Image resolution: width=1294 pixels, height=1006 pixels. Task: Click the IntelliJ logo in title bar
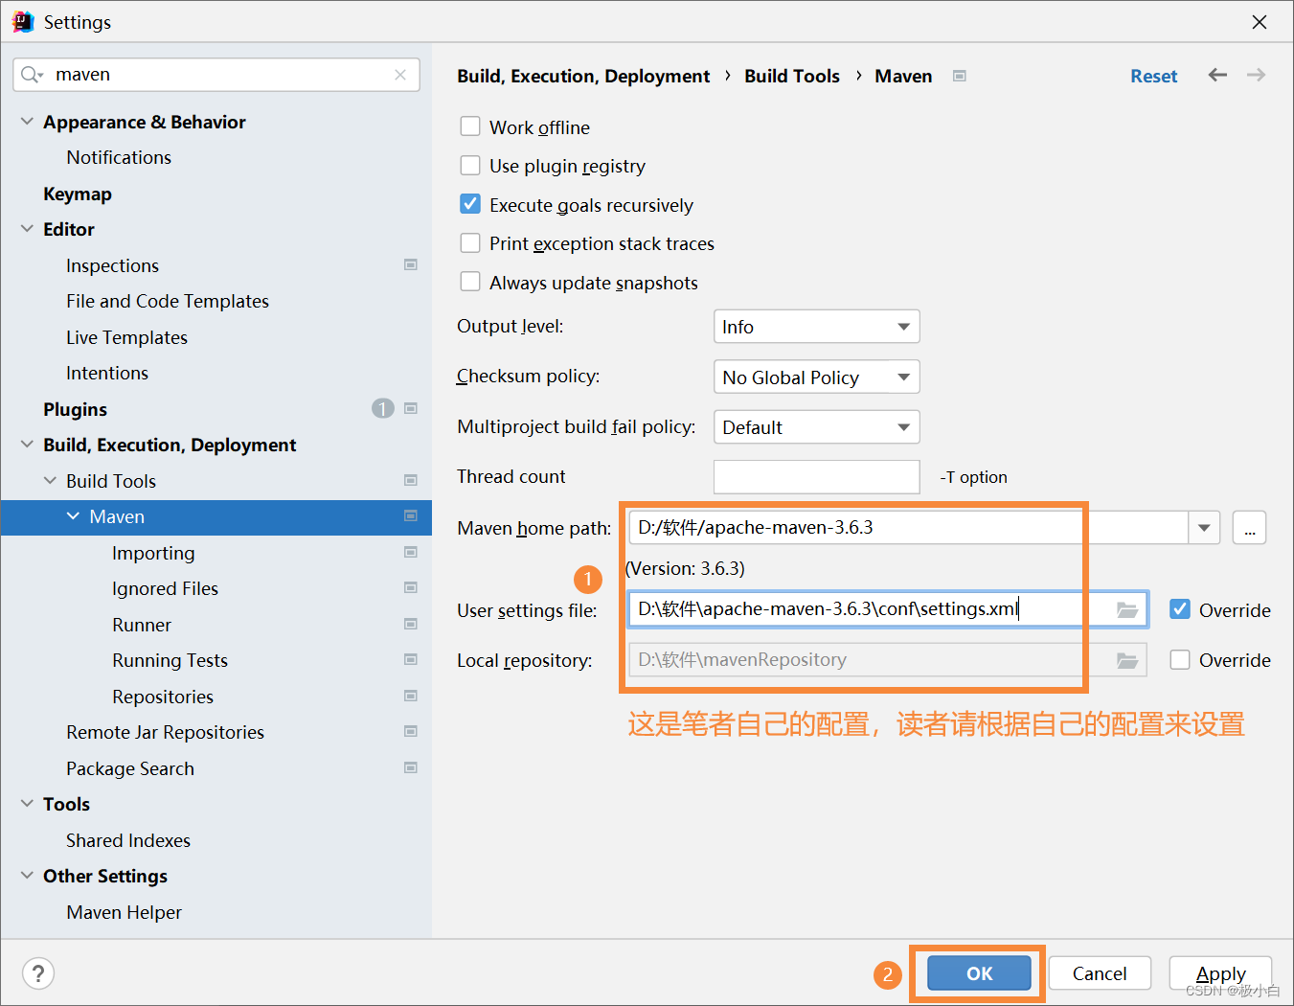(x=23, y=21)
